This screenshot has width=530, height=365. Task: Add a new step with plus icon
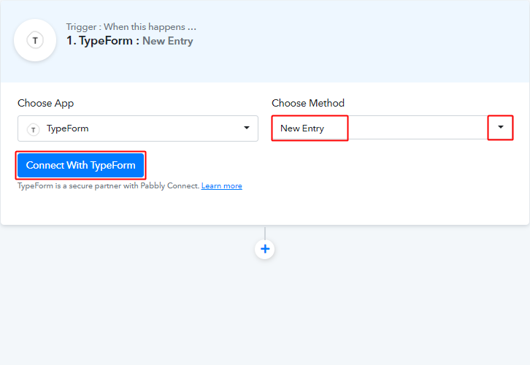(265, 249)
